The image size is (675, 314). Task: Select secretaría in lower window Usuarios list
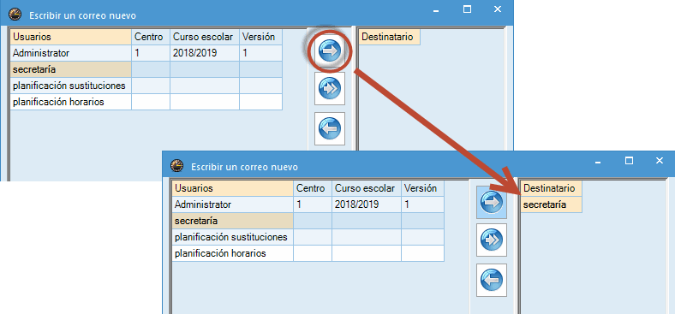click(308, 221)
